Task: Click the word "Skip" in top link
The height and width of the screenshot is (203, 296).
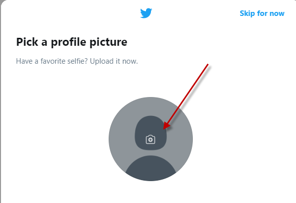Action: pos(247,13)
